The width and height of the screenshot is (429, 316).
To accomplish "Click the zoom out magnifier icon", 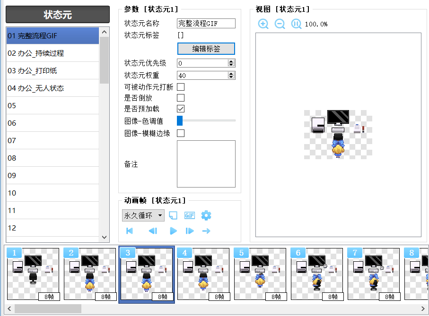I will (280, 24).
